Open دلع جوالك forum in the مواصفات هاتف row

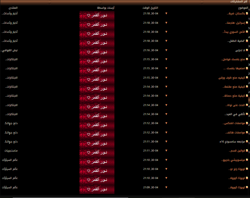11,132
